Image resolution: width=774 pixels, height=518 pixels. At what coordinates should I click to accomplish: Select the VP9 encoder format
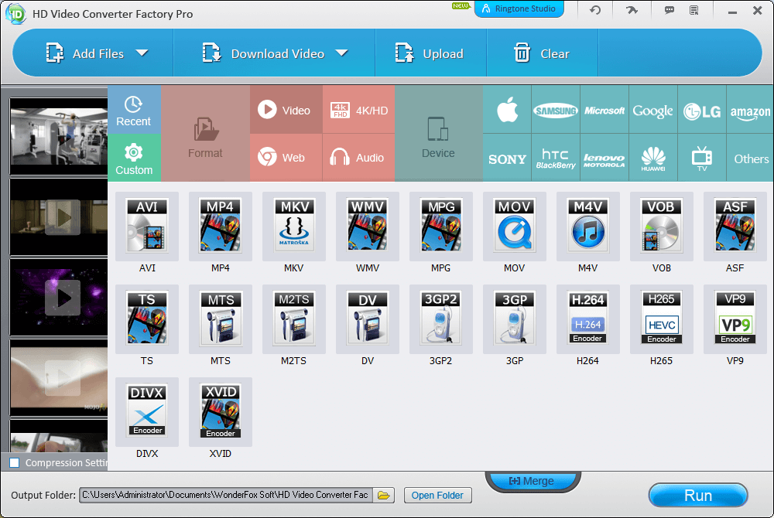(735, 319)
